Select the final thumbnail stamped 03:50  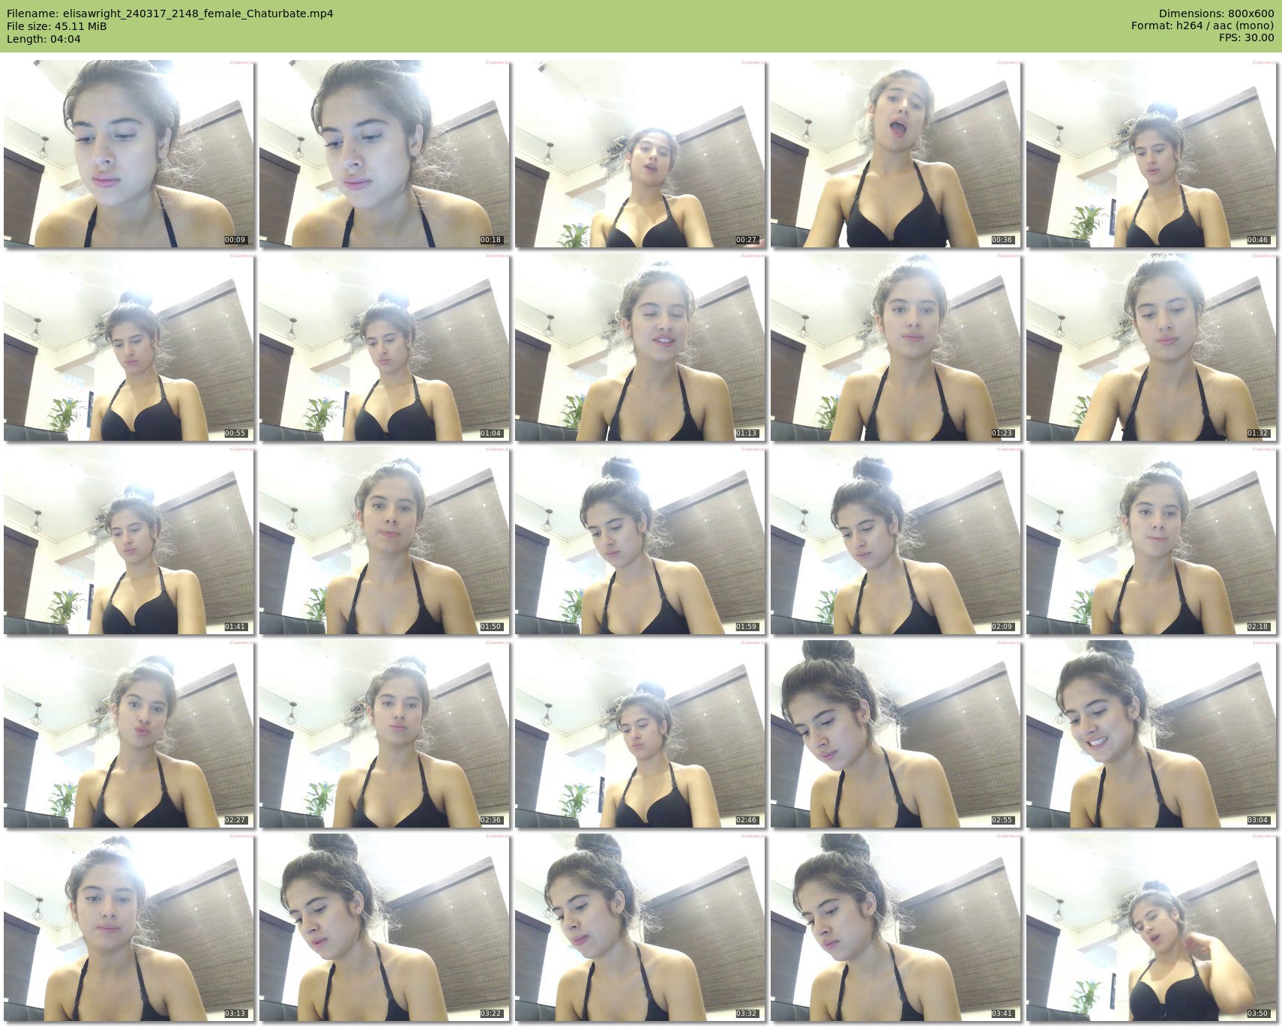tap(1152, 927)
